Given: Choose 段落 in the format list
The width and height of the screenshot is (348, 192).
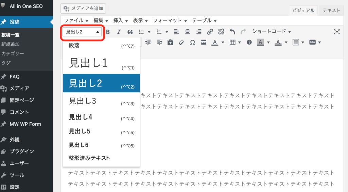Looking at the screenshot, I should point(74,46).
